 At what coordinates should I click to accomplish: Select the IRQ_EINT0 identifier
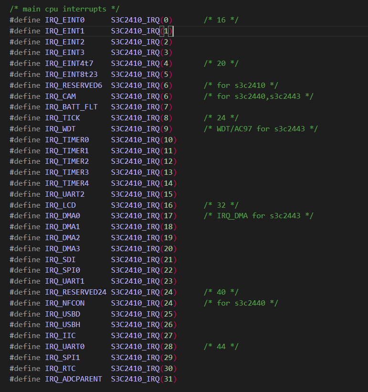click(x=65, y=20)
